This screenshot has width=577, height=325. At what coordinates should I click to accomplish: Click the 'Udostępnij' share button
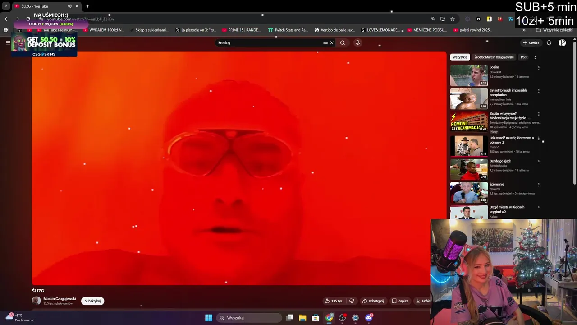[x=373, y=301]
